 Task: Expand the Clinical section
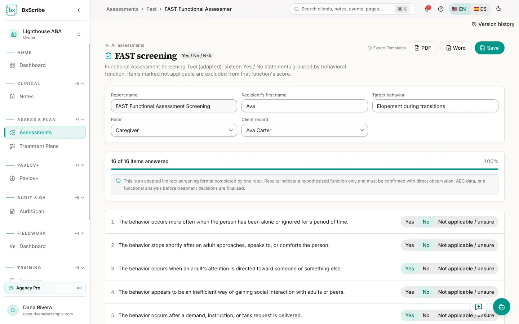pos(80,84)
